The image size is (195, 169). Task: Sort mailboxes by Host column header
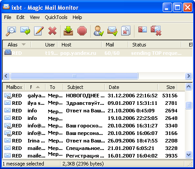pyautogui.click(x=80, y=45)
